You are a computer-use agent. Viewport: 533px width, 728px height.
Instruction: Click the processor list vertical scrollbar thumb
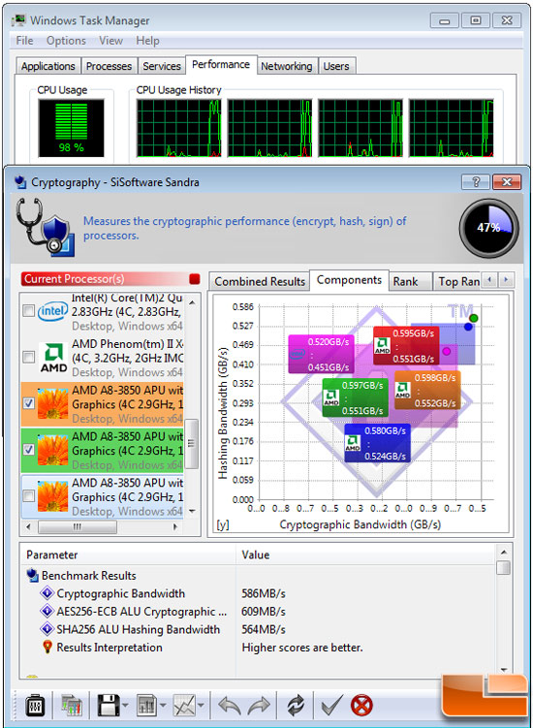[192, 443]
